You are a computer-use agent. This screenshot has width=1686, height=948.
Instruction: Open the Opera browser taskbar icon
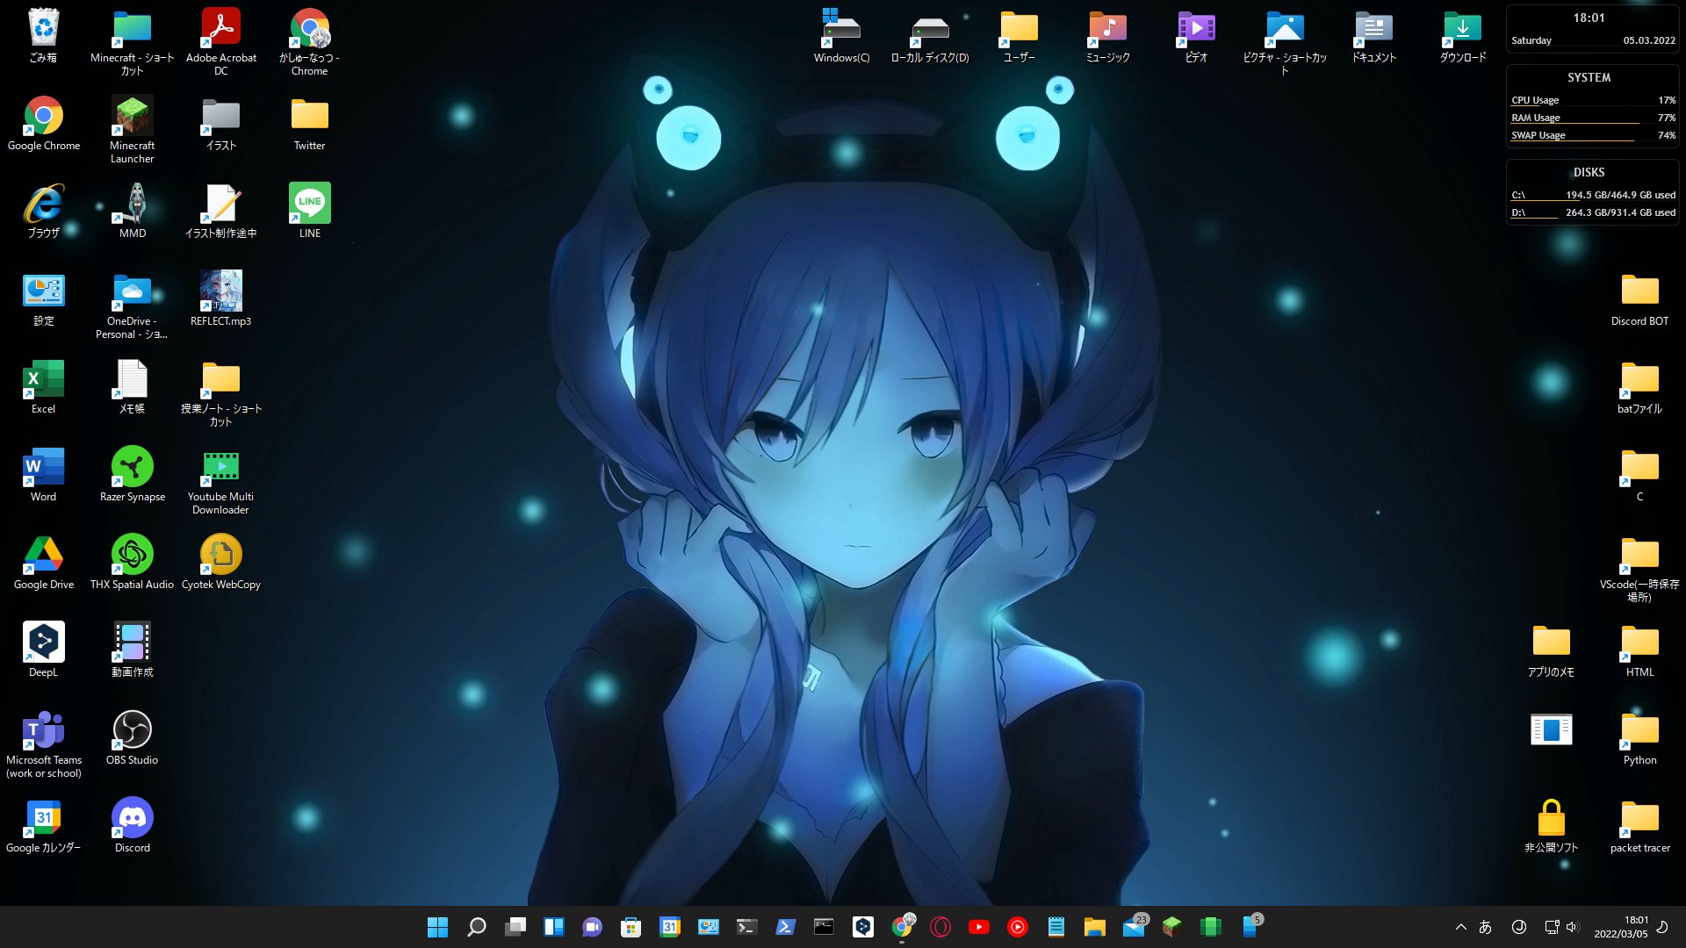940,927
